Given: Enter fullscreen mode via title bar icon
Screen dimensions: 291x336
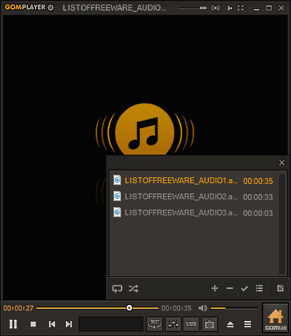Looking at the screenshot, I should (x=241, y=8).
